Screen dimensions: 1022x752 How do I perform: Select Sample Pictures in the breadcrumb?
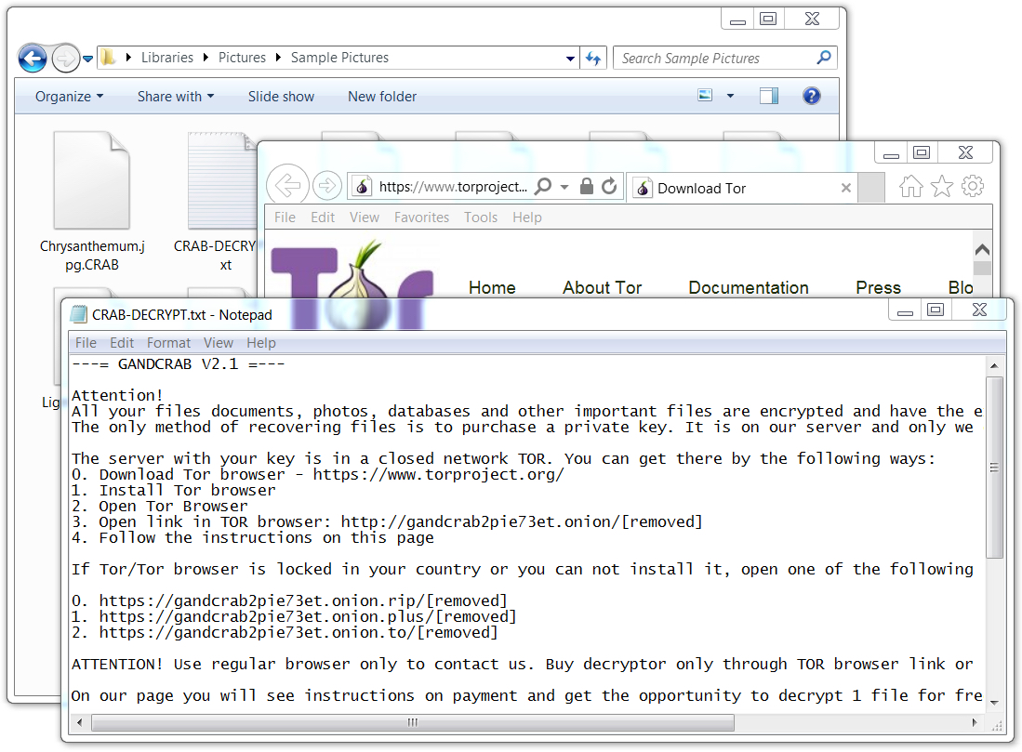pos(339,58)
